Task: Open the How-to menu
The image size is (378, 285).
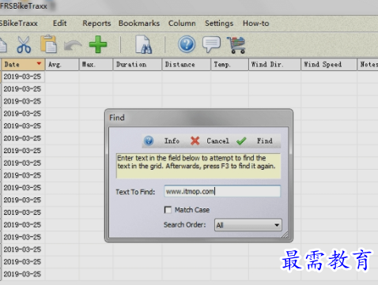Action: (x=256, y=24)
